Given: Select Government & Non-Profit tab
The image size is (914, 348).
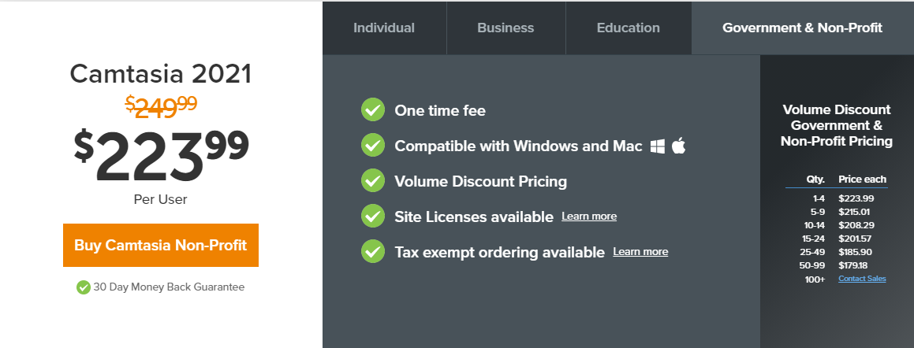Looking at the screenshot, I should point(802,28).
